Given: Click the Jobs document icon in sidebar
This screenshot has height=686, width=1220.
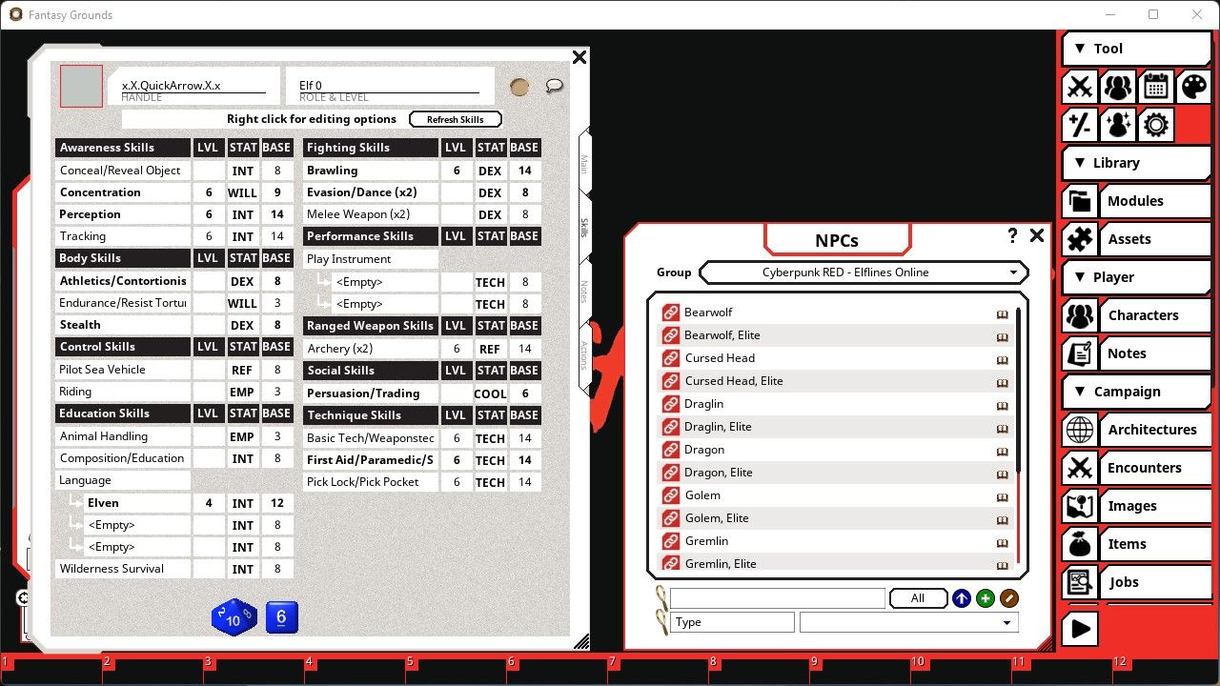Looking at the screenshot, I should click(x=1079, y=582).
